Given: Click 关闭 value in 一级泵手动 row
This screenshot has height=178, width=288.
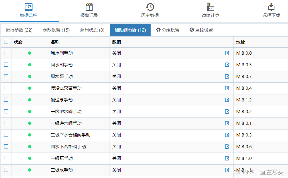Looking at the screenshot, I should [117, 158].
